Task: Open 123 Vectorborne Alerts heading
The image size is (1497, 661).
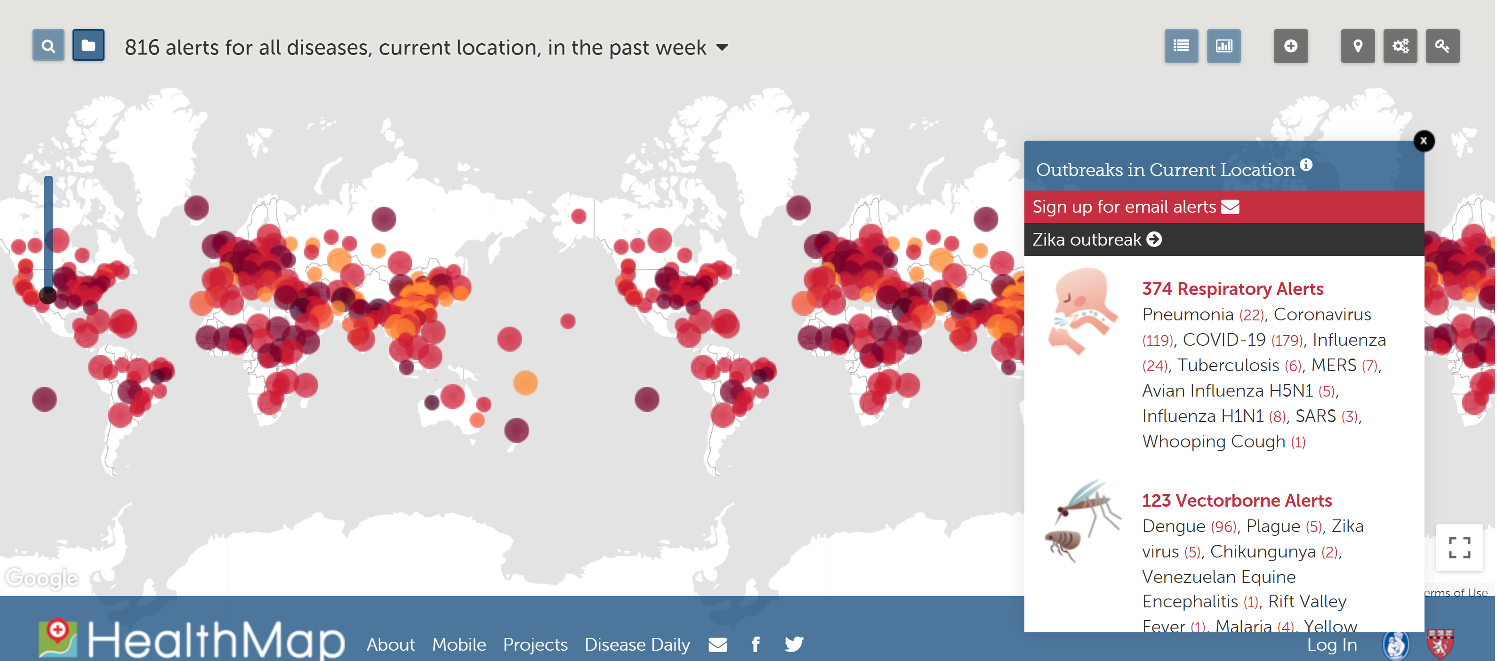Action: click(x=1236, y=500)
